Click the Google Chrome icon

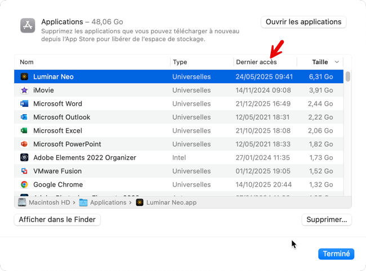[24, 184]
